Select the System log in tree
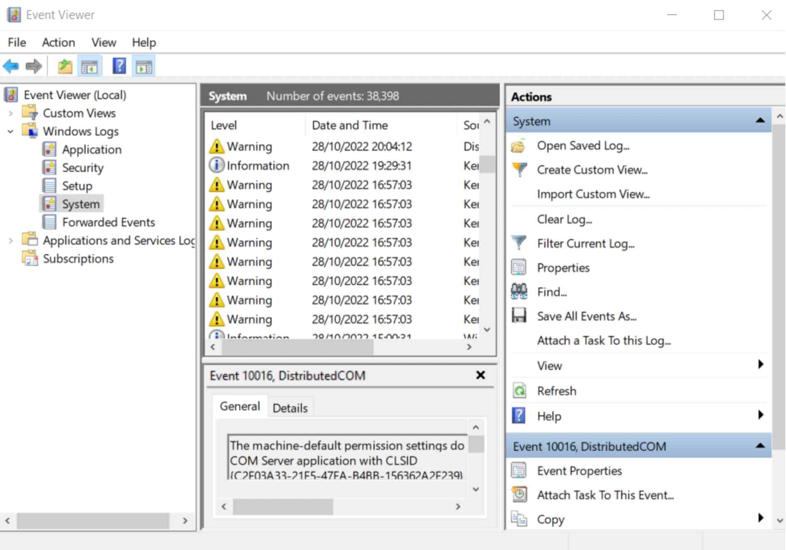Screen dimensions: 786x550 click(x=71, y=204)
